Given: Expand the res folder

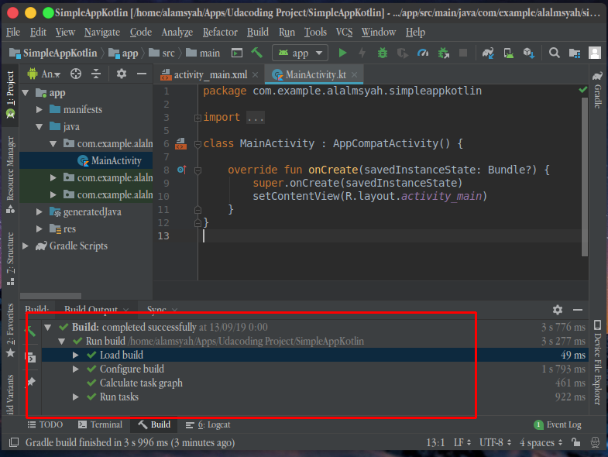Looking at the screenshot, I should tap(40, 229).
